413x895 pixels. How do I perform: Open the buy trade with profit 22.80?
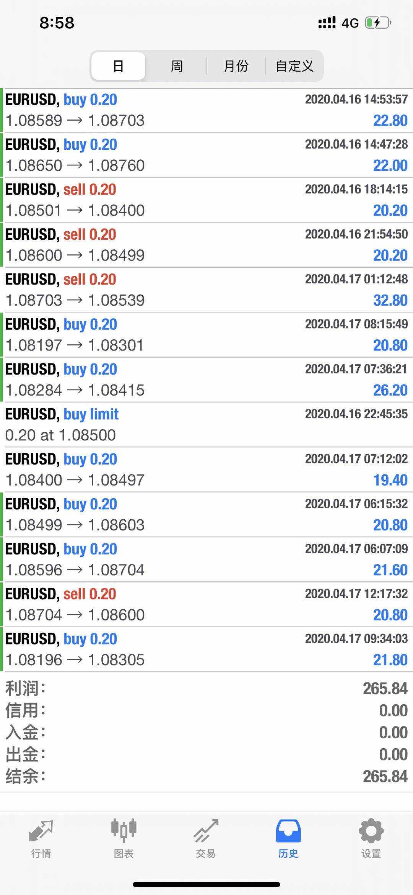click(206, 110)
